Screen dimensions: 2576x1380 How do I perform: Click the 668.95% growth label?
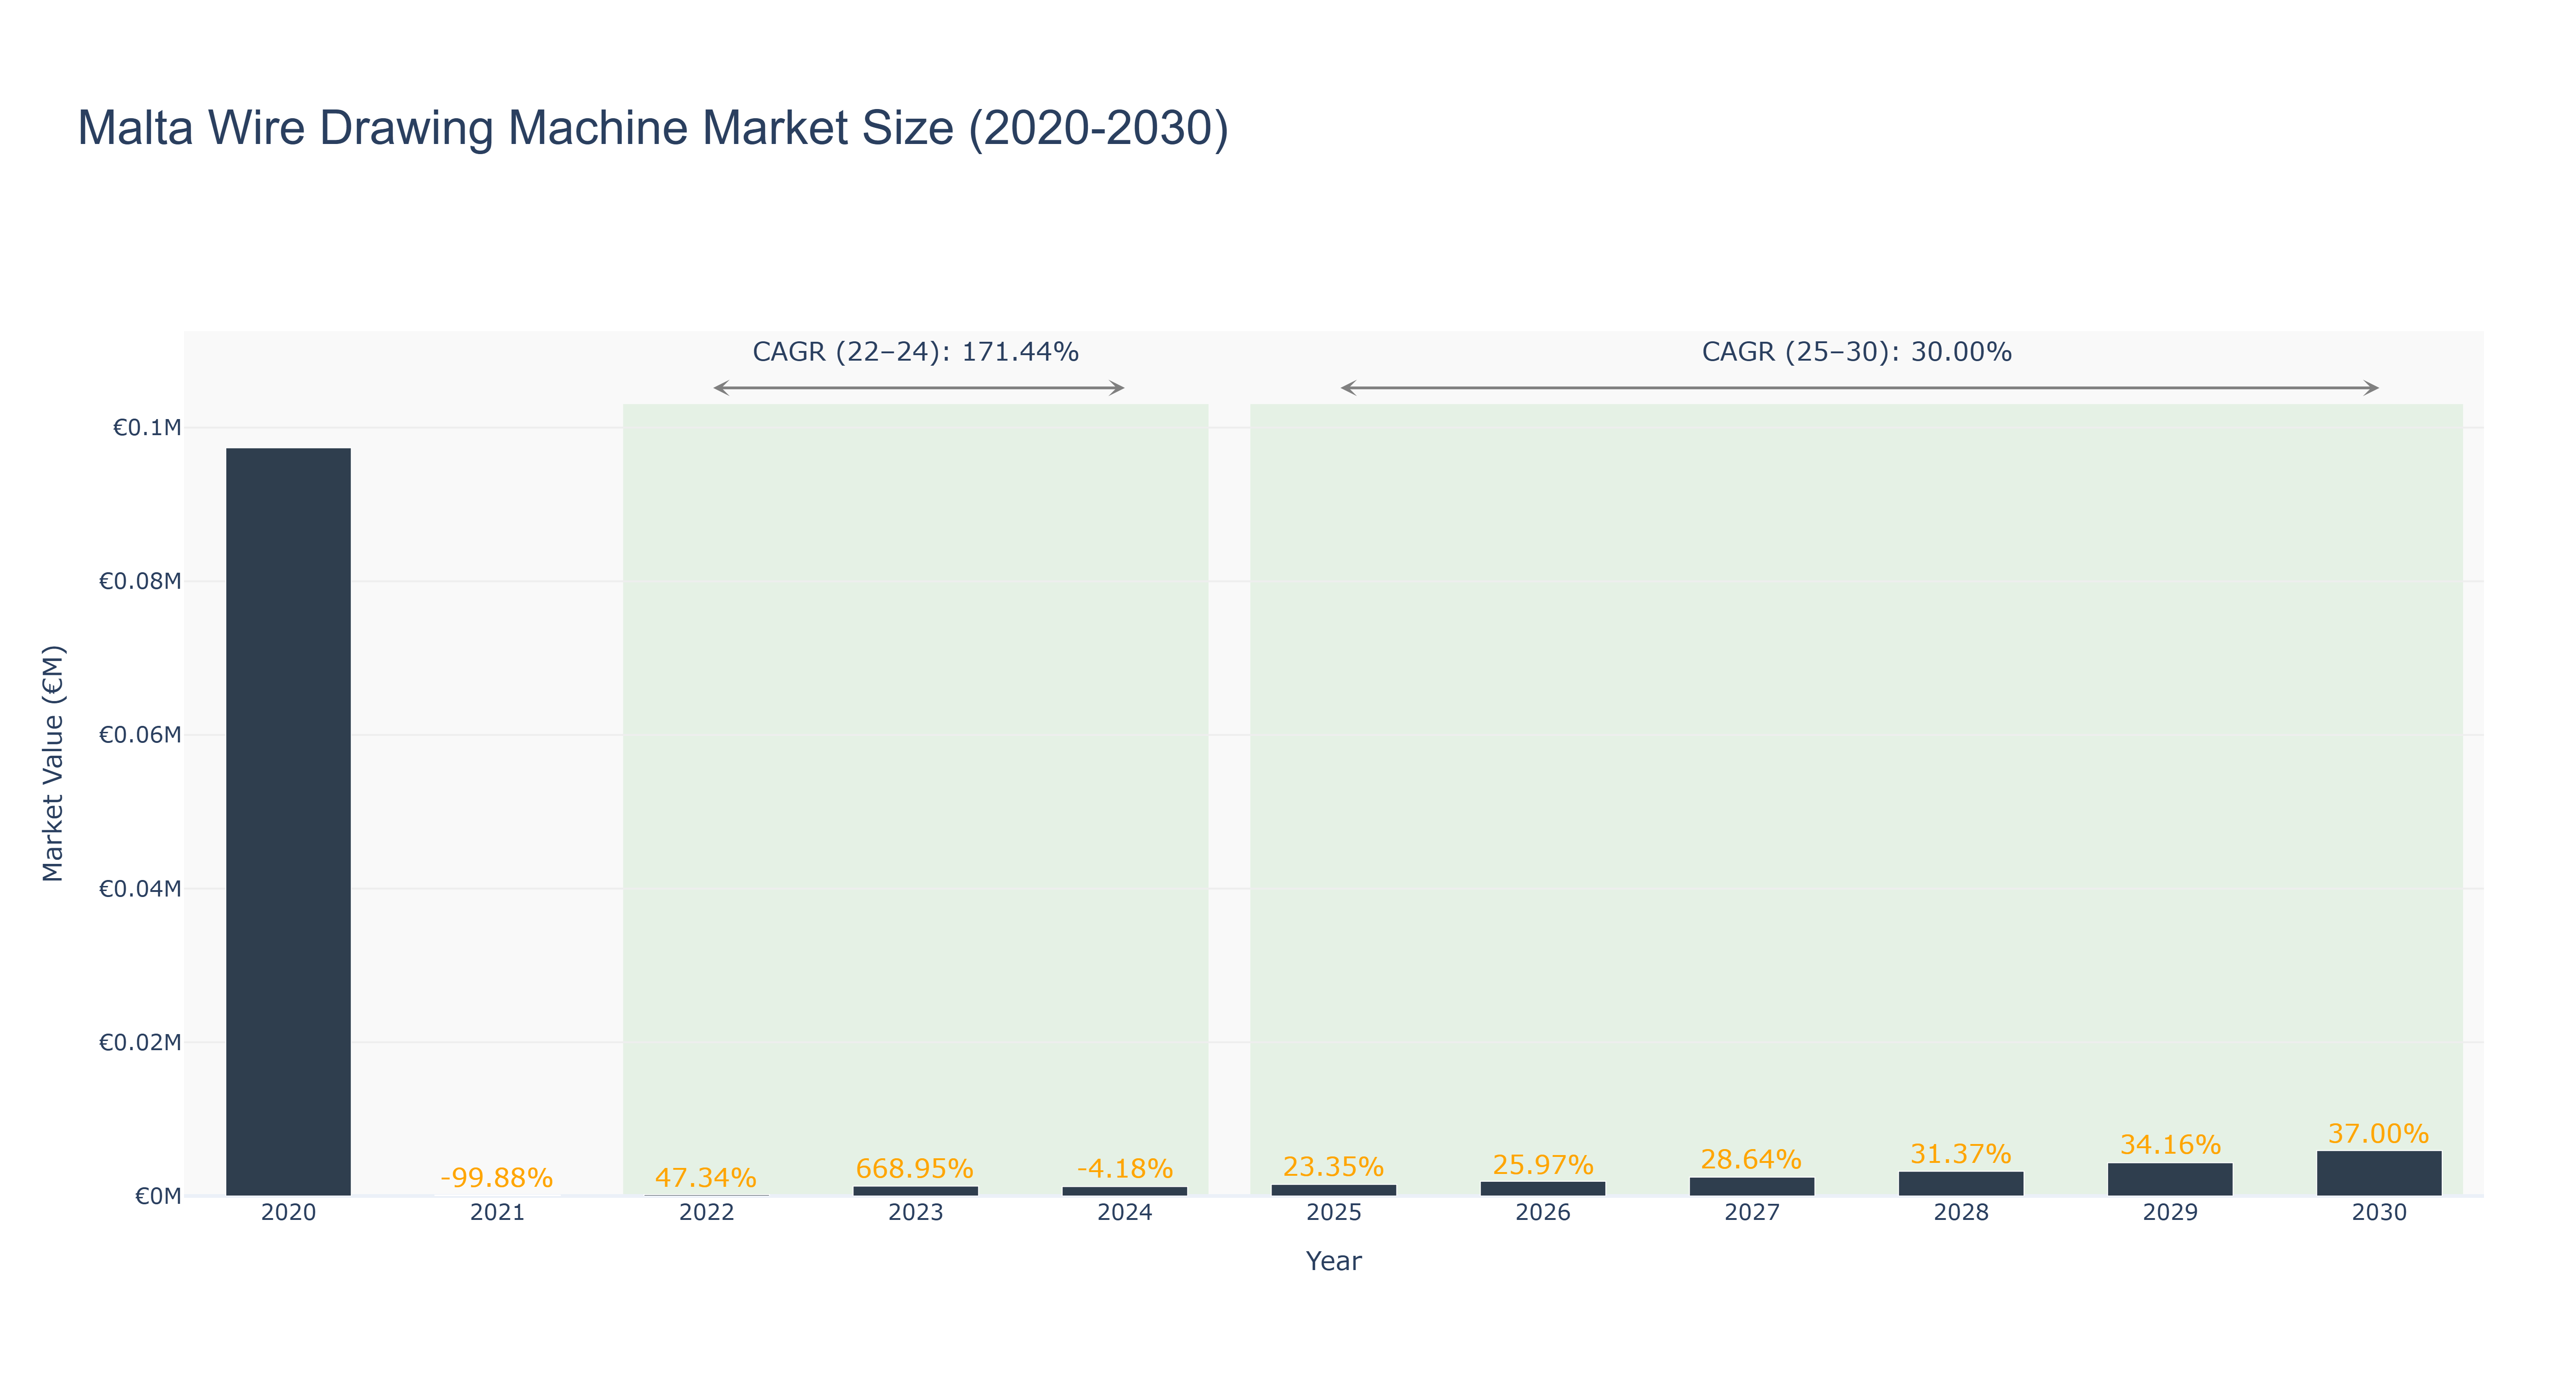[x=915, y=1169]
